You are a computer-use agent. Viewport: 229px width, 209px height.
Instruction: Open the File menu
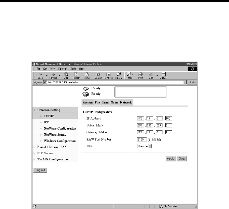(x=38, y=69)
